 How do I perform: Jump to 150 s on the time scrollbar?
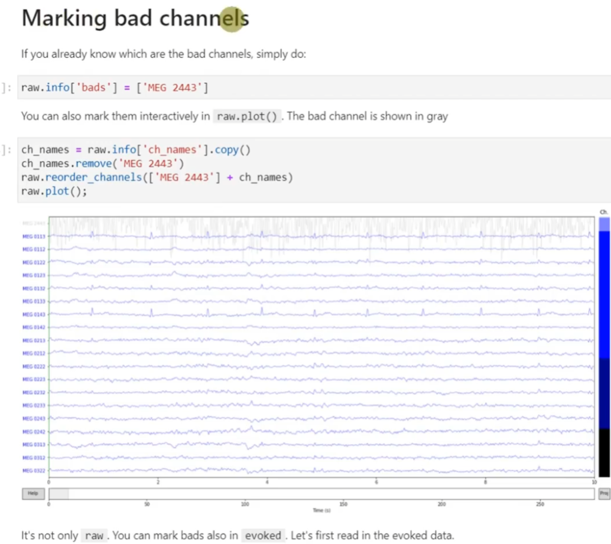(343, 493)
